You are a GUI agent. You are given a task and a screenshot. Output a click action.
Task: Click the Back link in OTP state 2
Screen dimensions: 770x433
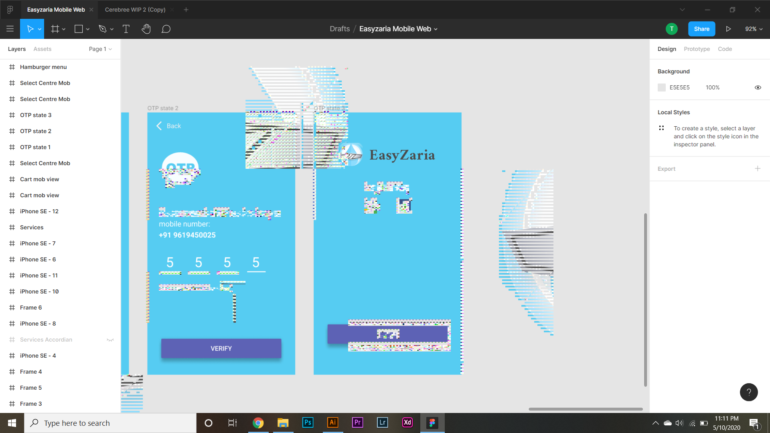[x=169, y=126]
